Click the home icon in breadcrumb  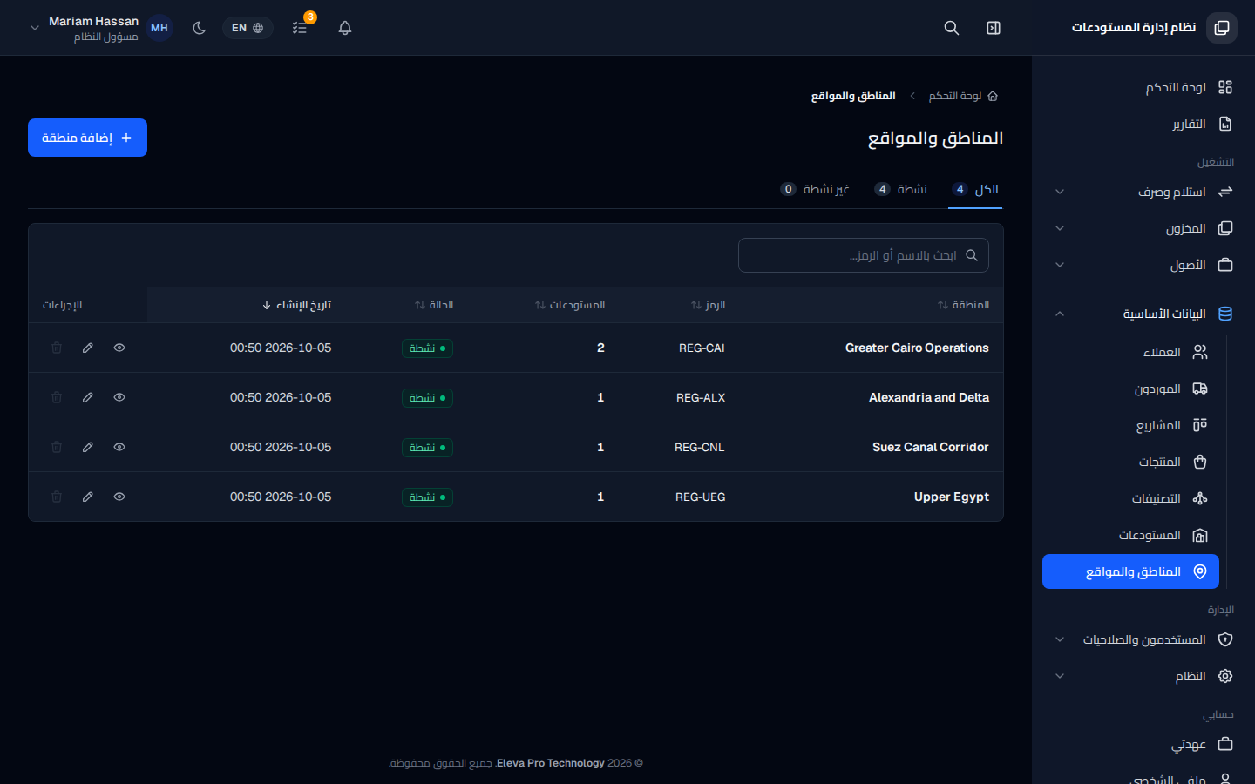click(993, 96)
